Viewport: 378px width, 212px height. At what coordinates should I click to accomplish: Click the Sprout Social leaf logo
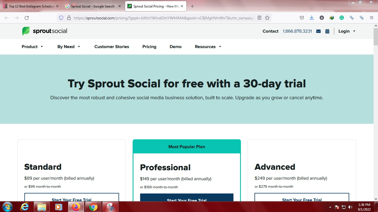click(26, 31)
